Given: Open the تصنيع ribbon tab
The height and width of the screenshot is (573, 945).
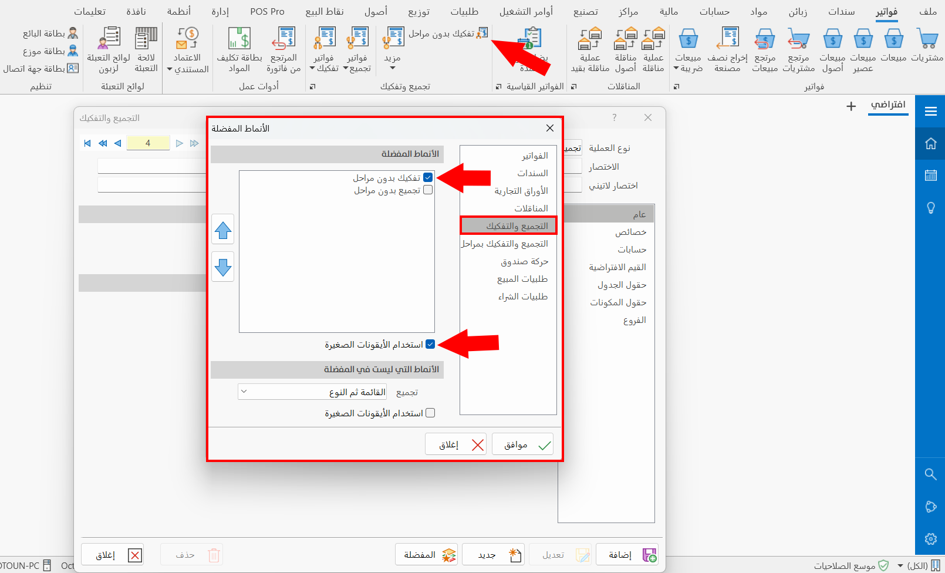Looking at the screenshot, I should coord(585,12).
